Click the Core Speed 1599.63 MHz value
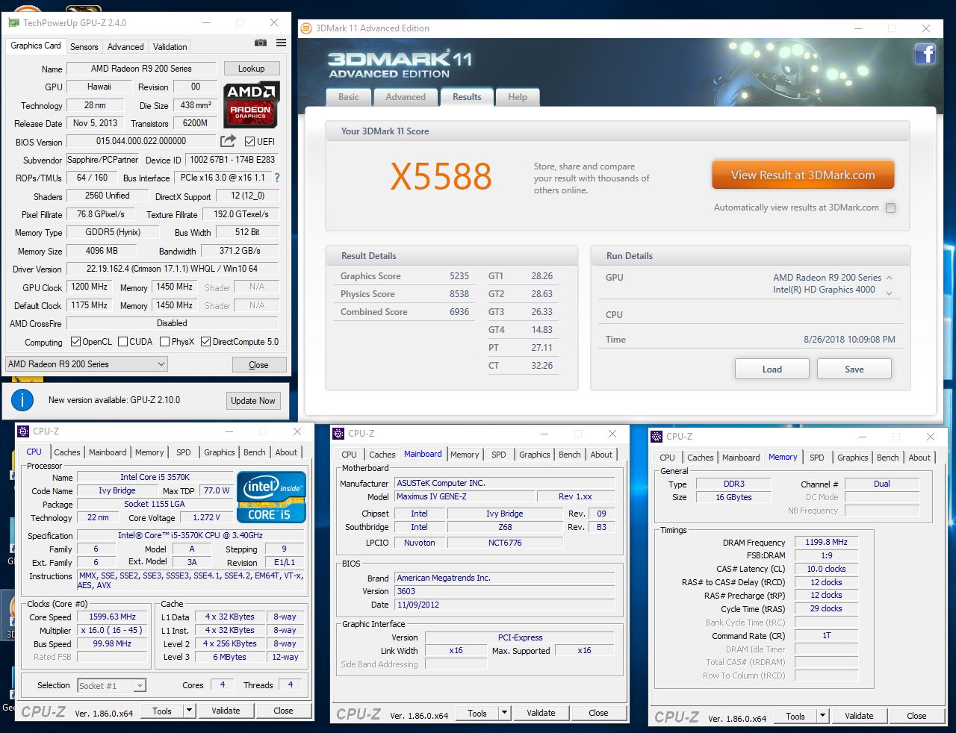Viewport: 956px width, 733px height. click(x=113, y=617)
